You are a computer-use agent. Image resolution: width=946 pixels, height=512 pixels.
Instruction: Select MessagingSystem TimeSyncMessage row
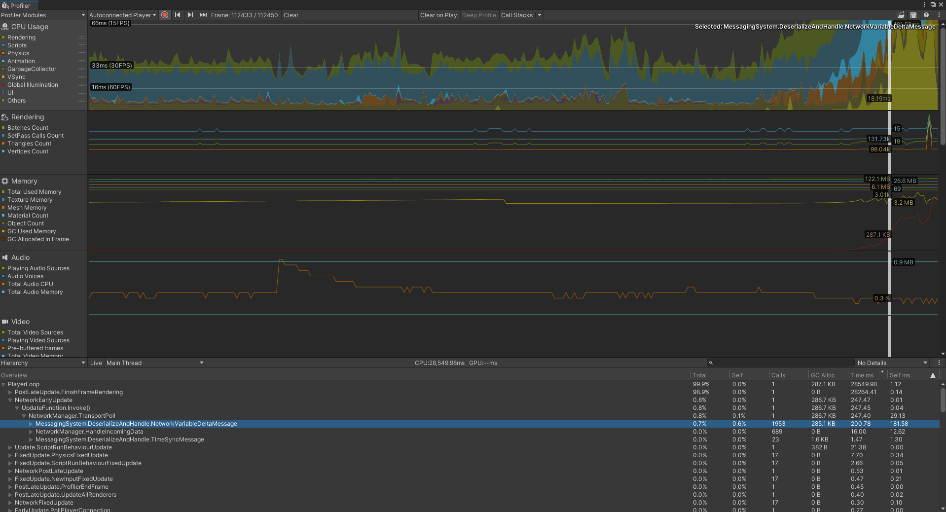[x=470, y=439]
